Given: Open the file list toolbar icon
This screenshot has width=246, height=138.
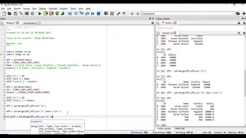Looking at the screenshot, I should (x=27, y=14).
